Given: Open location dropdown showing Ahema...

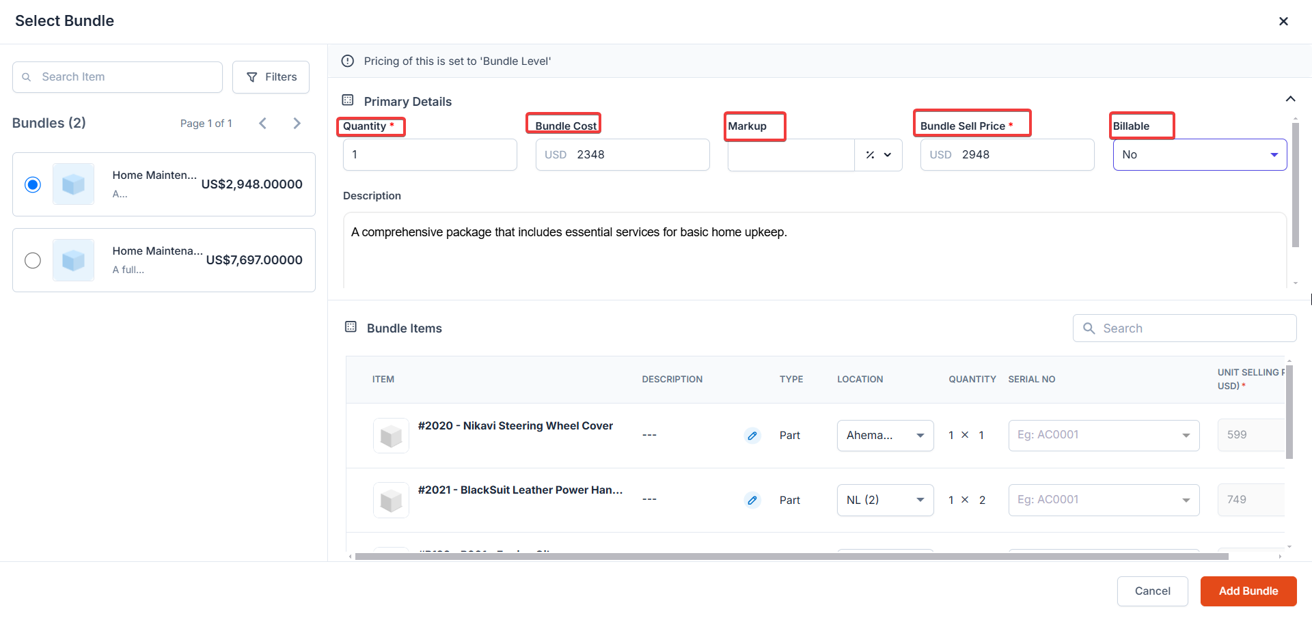Looking at the screenshot, I should click(x=885, y=436).
